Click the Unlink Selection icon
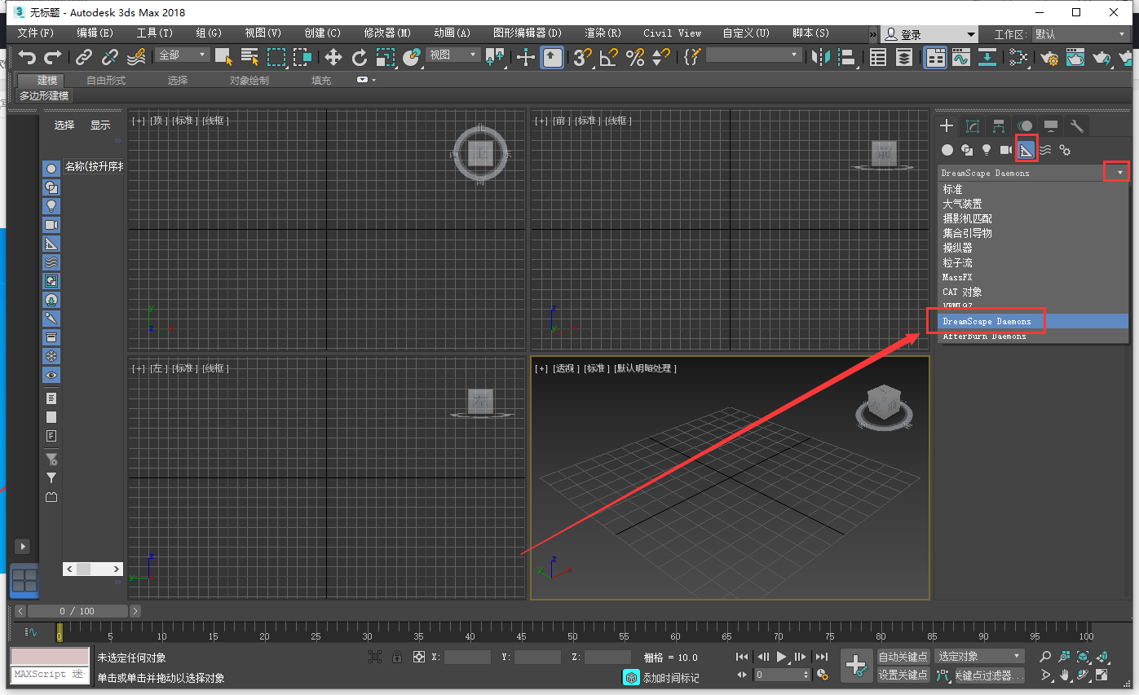 click(110, 57)
